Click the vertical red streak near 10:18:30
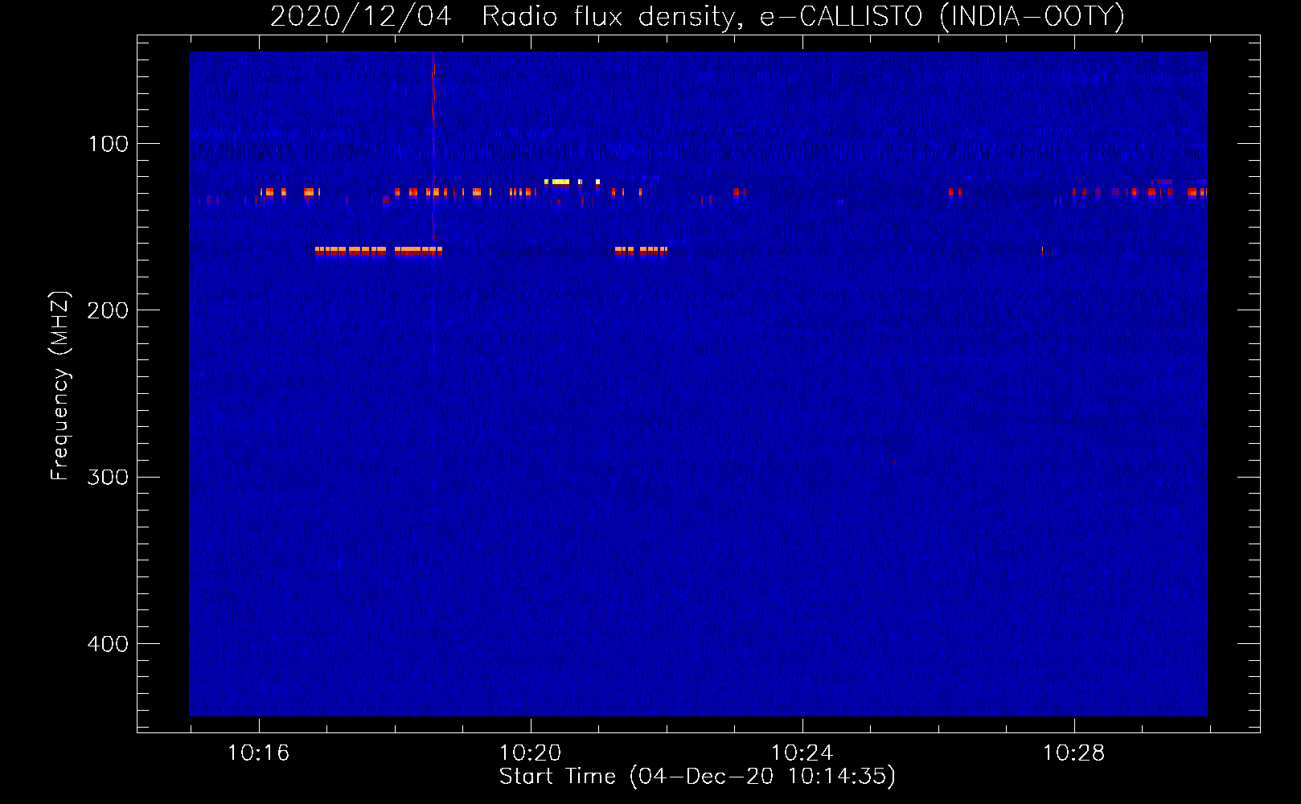Screen dimensions: 1301x804 pos(433,145)
